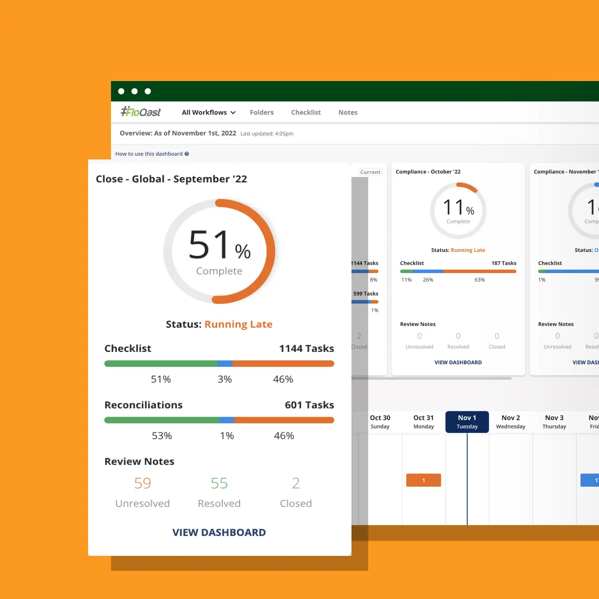Viewport: 599px width, 599px height.
Task: Open 'How to use this dashboard' link
Action: pos(149,154)
